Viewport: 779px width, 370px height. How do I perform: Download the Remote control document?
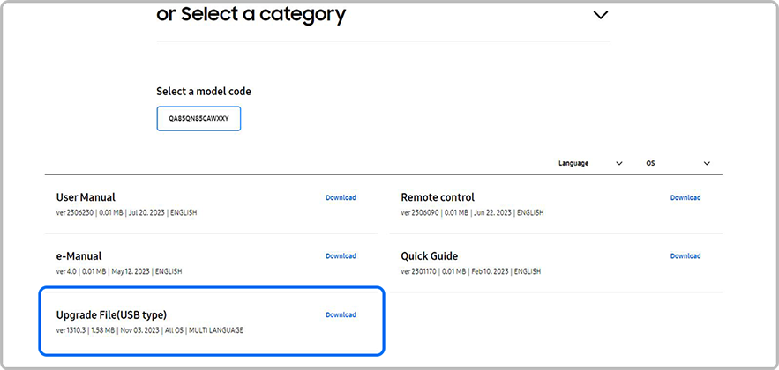click(685, 197)
